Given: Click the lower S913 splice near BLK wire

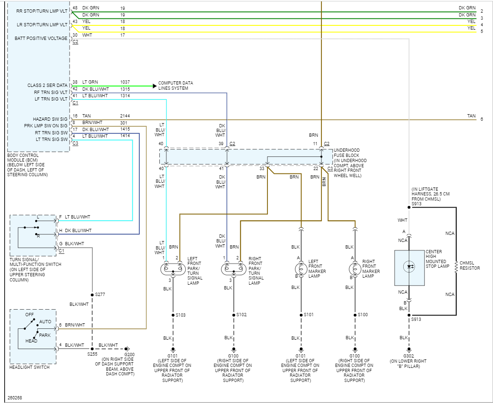Looking at the screenshot, I should (x=409, y=315).
